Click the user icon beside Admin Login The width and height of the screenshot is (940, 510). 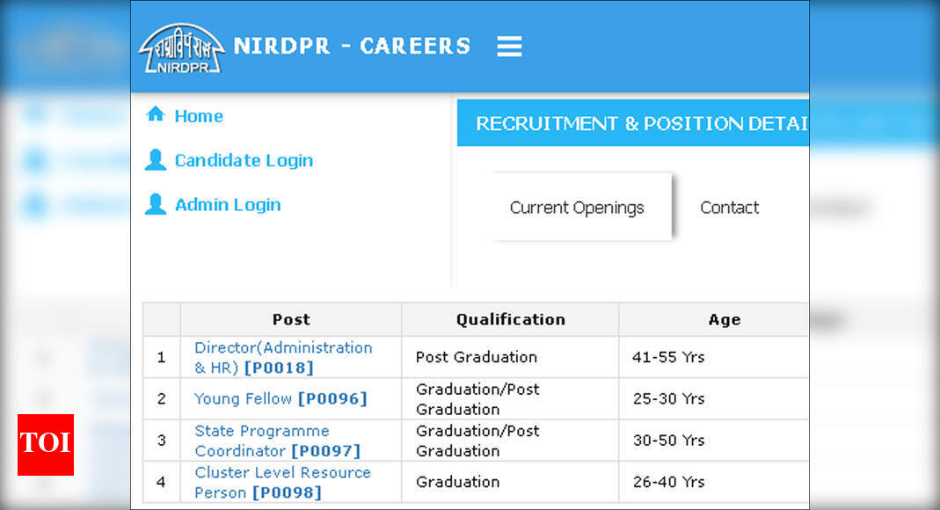(x=157, y=204)
